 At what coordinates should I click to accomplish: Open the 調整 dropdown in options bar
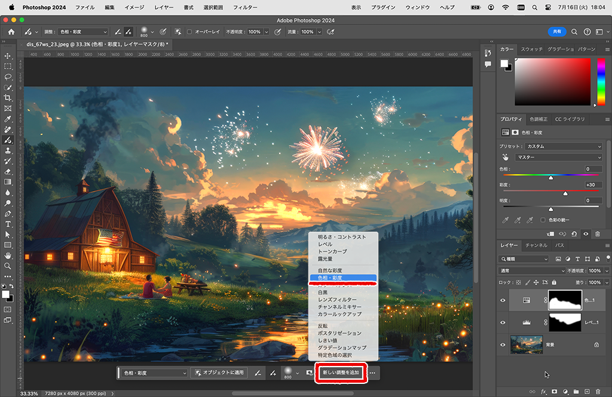point(83,32)
